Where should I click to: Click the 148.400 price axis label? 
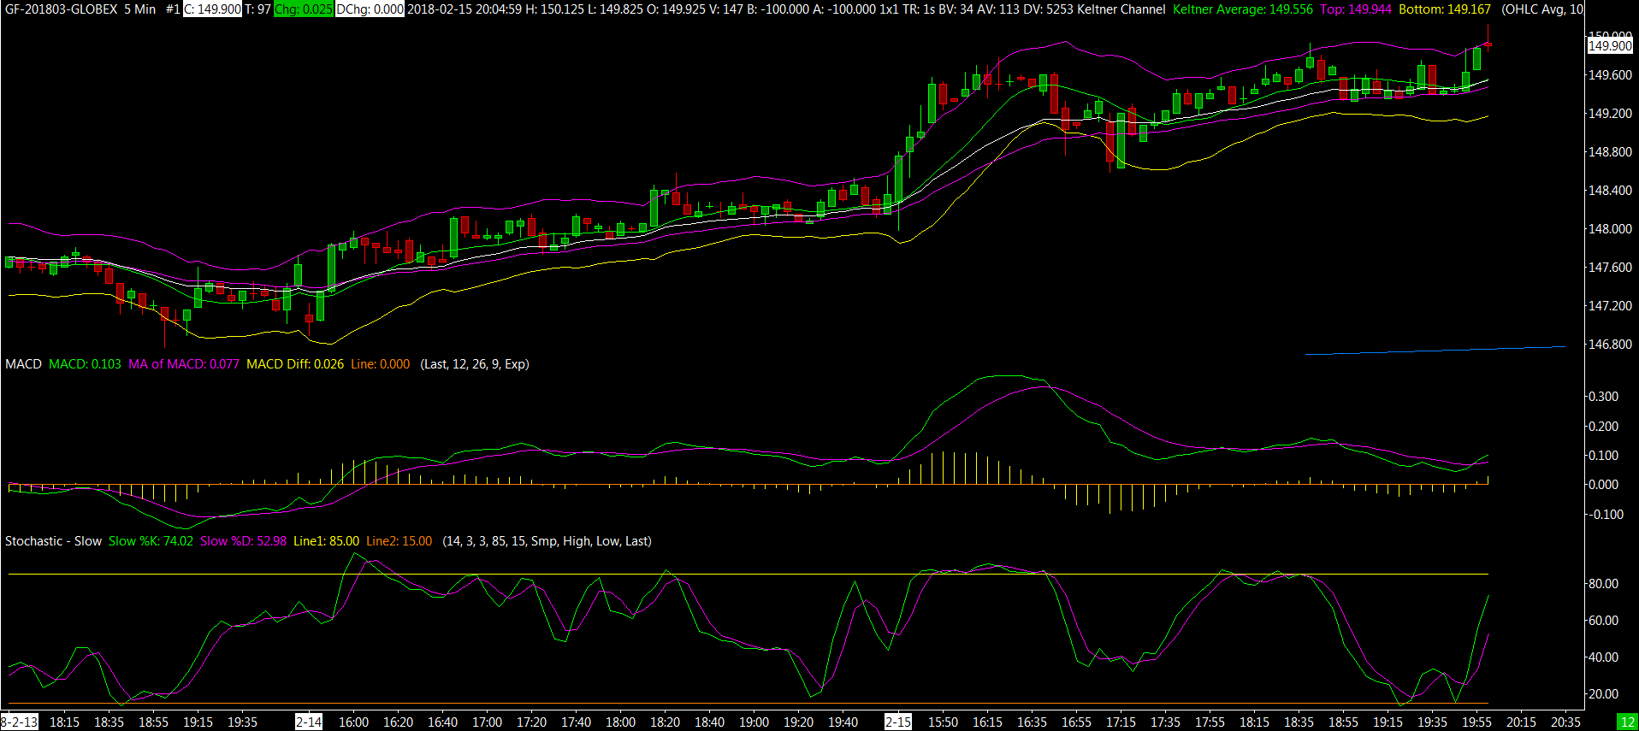pyautogui.click(x=1610, y=191)
